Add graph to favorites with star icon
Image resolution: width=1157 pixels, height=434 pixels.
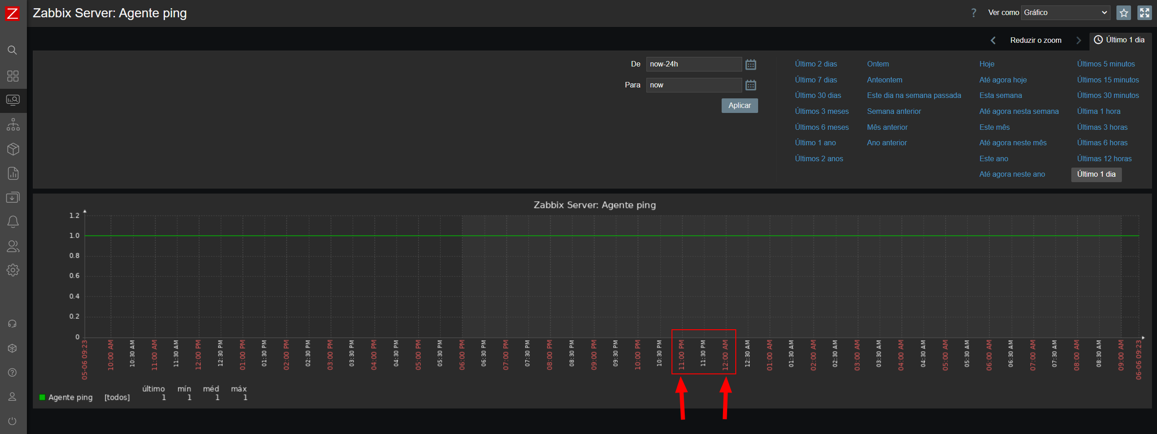1124,13
